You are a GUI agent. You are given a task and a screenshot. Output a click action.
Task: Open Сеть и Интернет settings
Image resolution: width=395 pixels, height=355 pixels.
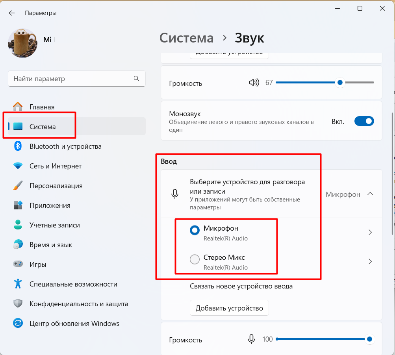[x=56, y=166]
